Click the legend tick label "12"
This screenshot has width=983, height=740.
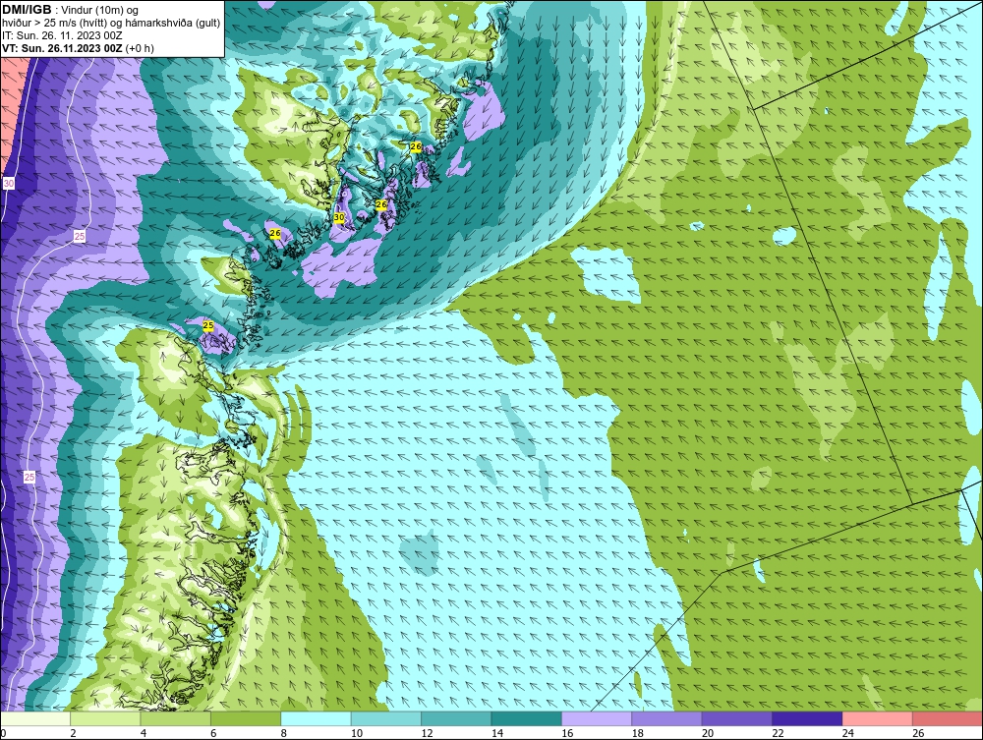pyautogui.click(x=427, y=733)
